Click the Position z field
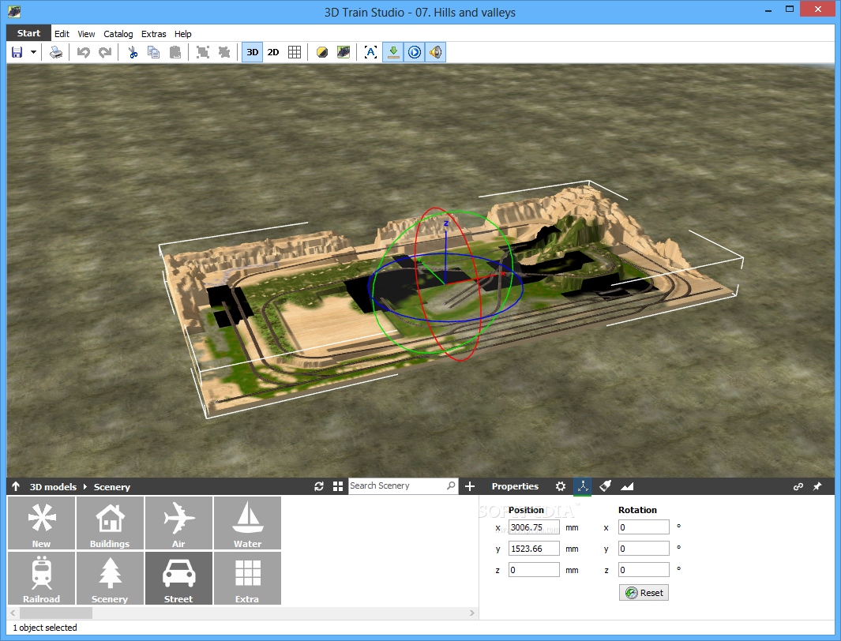Image resolution: width=841 pixels, height=641 pixels. coord(534,570)
